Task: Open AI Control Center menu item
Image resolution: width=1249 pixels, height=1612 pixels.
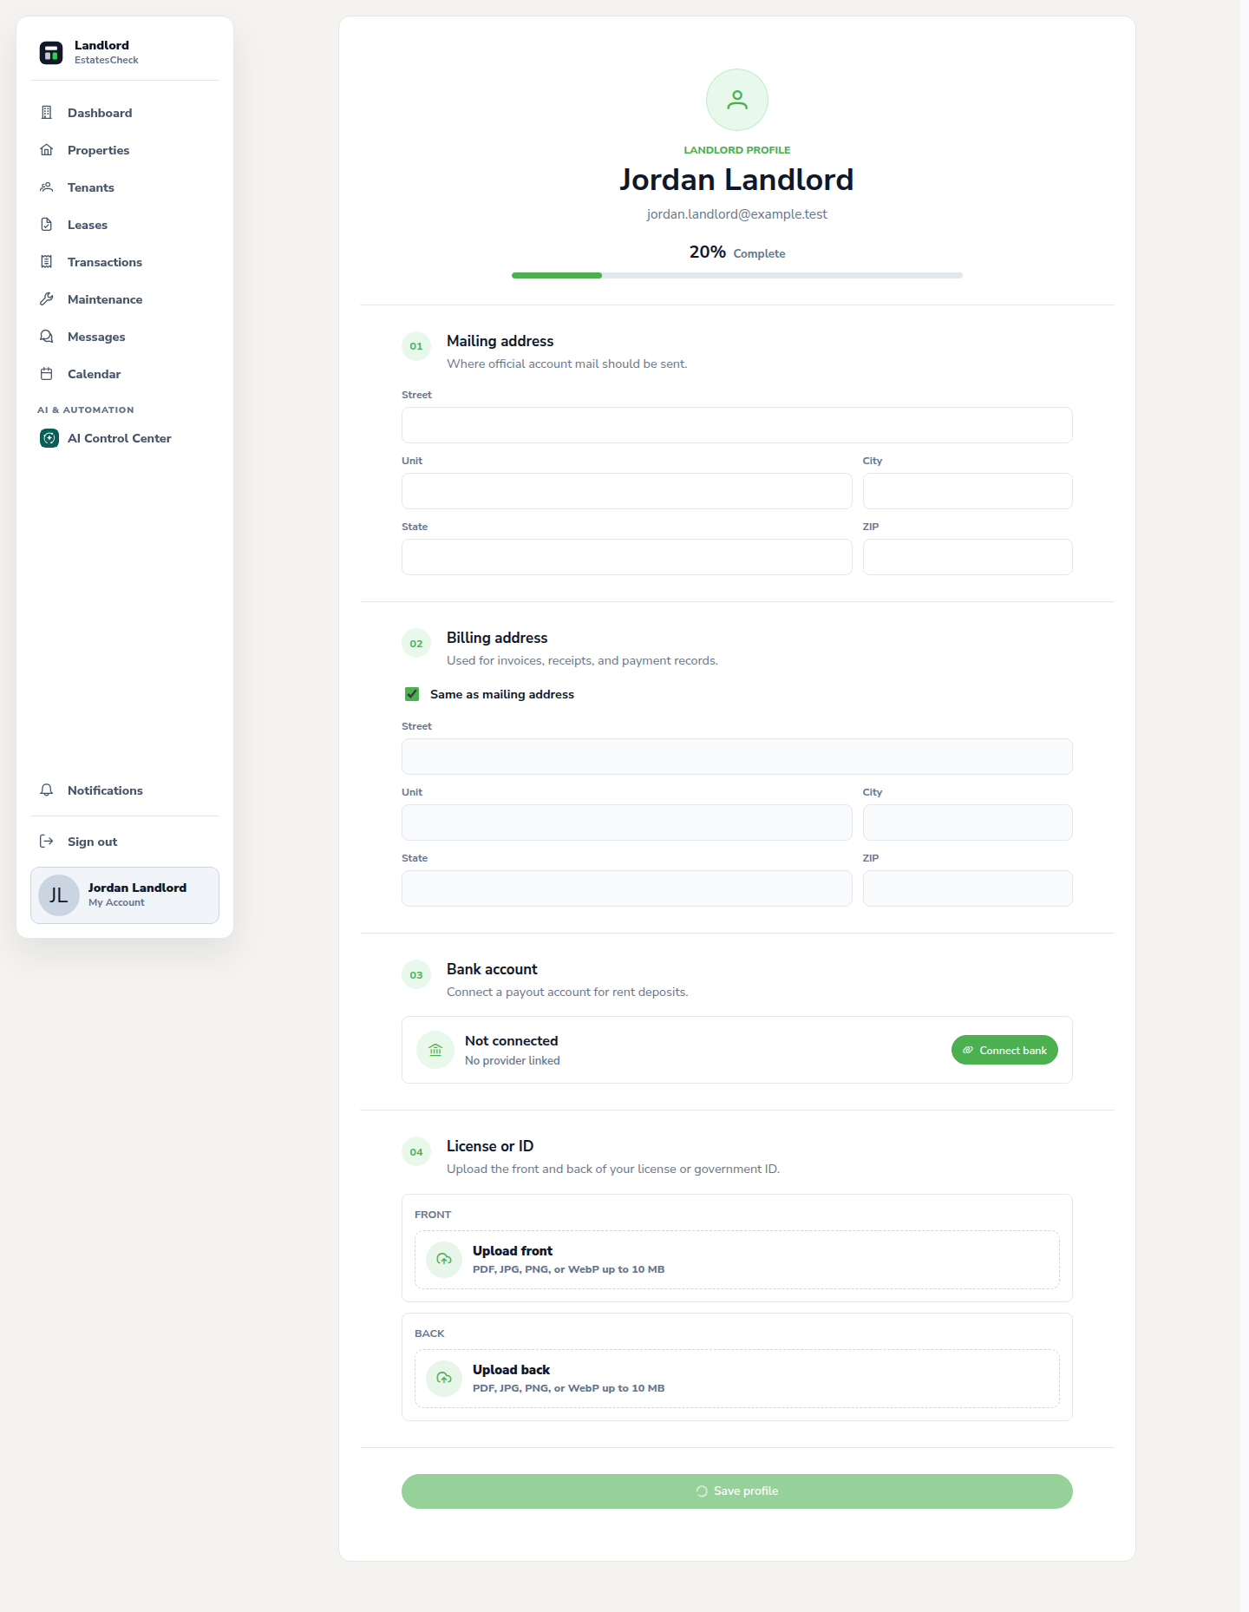Action: tap(125, 438)
